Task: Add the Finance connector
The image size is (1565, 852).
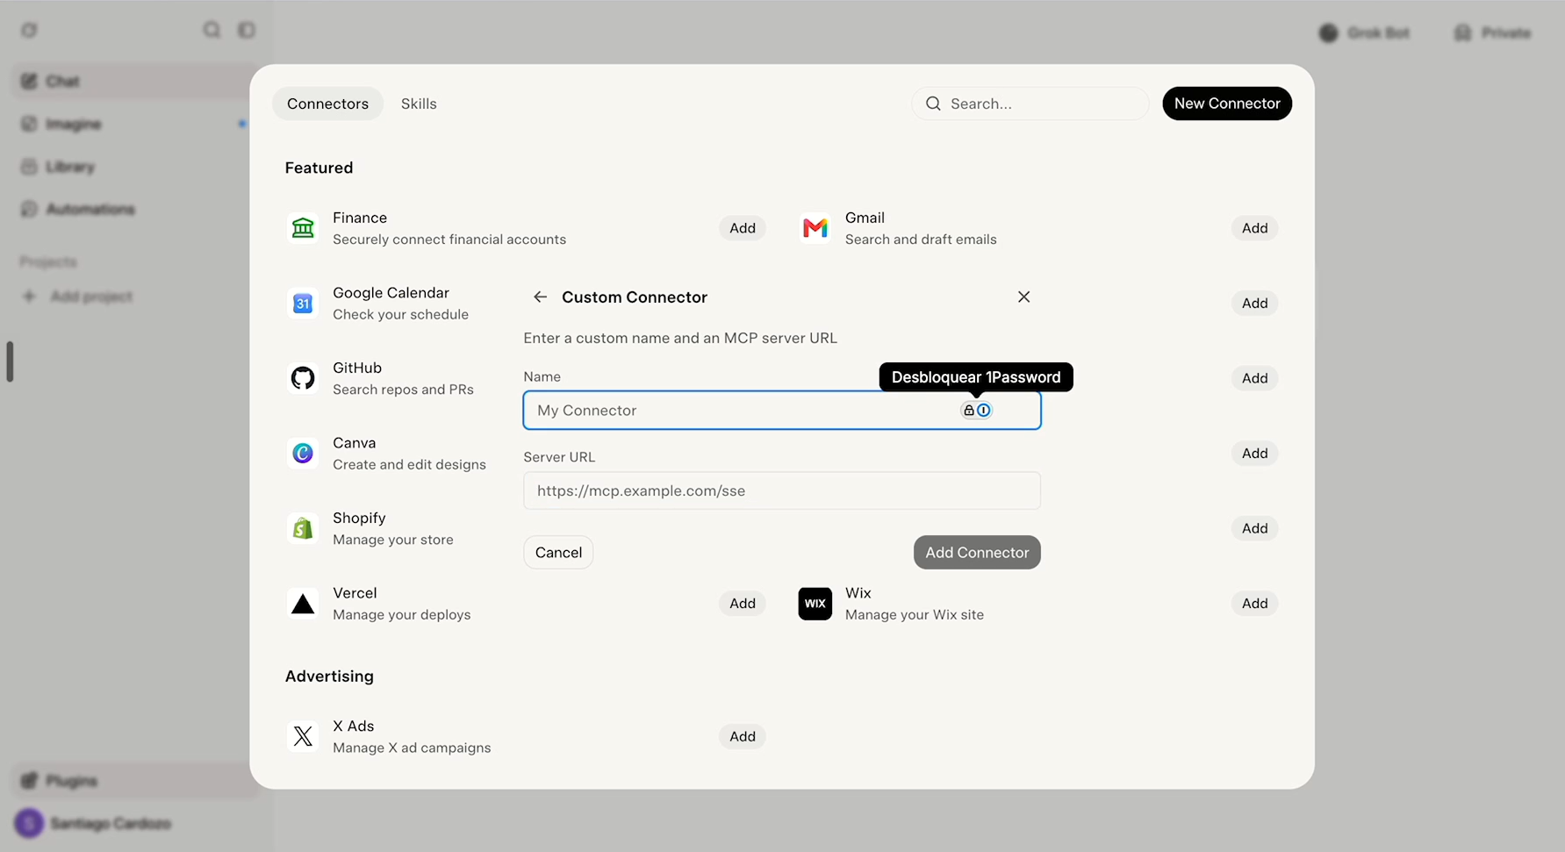Action: point(743,228)
